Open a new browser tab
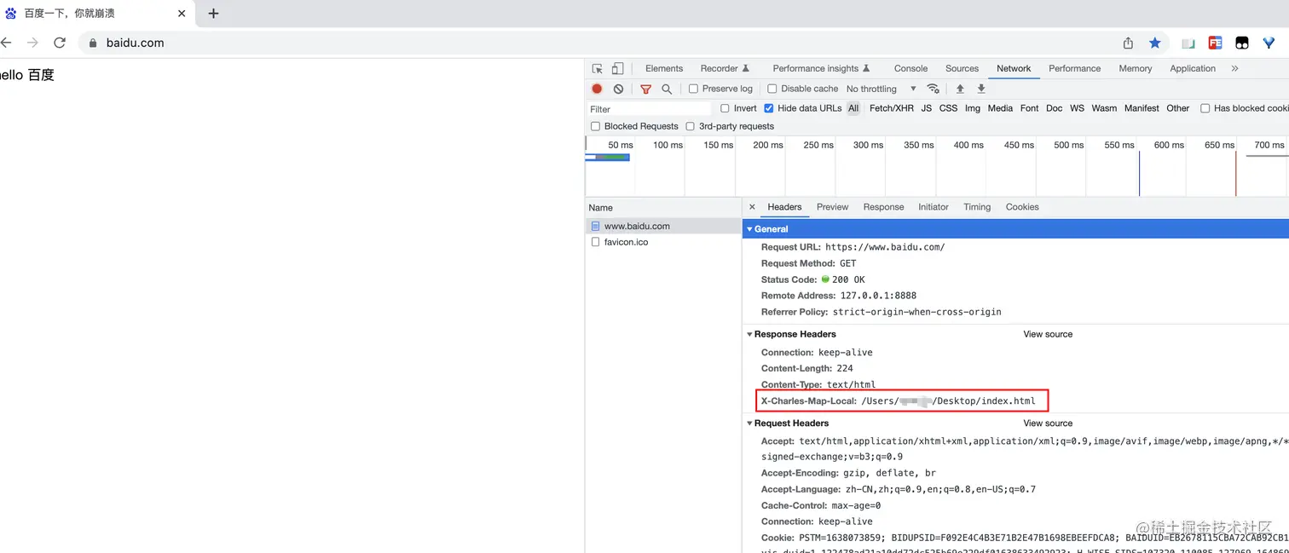1289x553 pixels. click(213, 14)
